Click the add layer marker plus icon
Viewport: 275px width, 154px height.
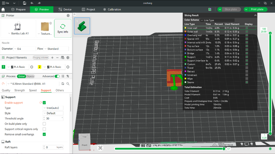[x=270, y=33]
